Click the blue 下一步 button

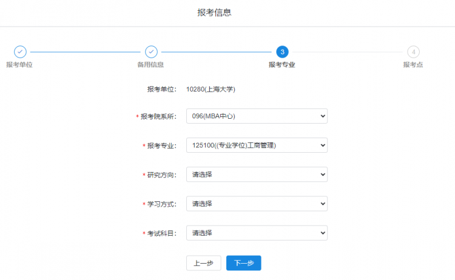tap(244, 263)
